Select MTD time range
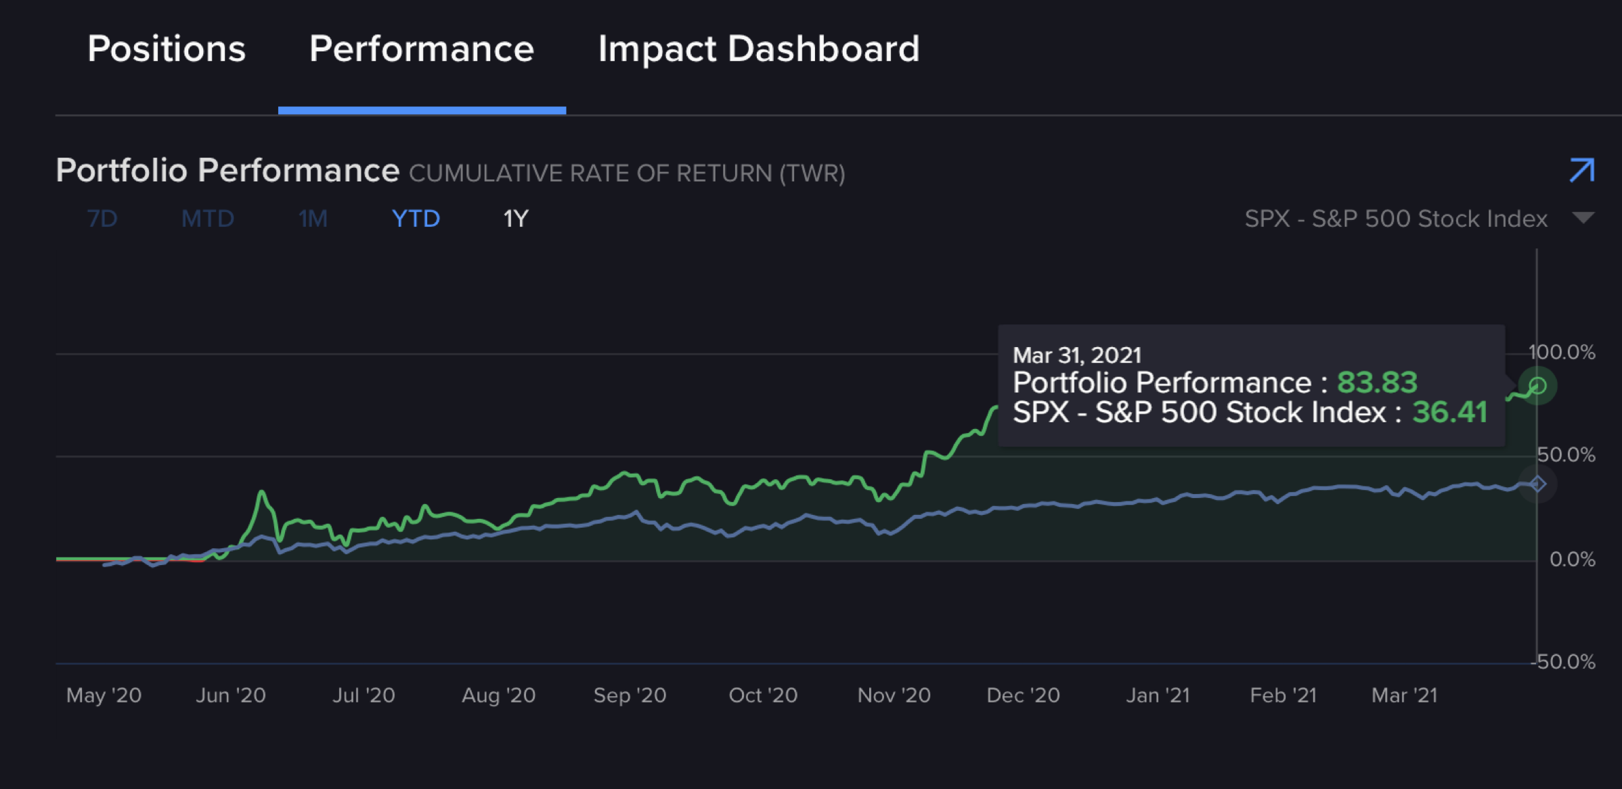The image size is (1622, 789). [x=207, y=219]
